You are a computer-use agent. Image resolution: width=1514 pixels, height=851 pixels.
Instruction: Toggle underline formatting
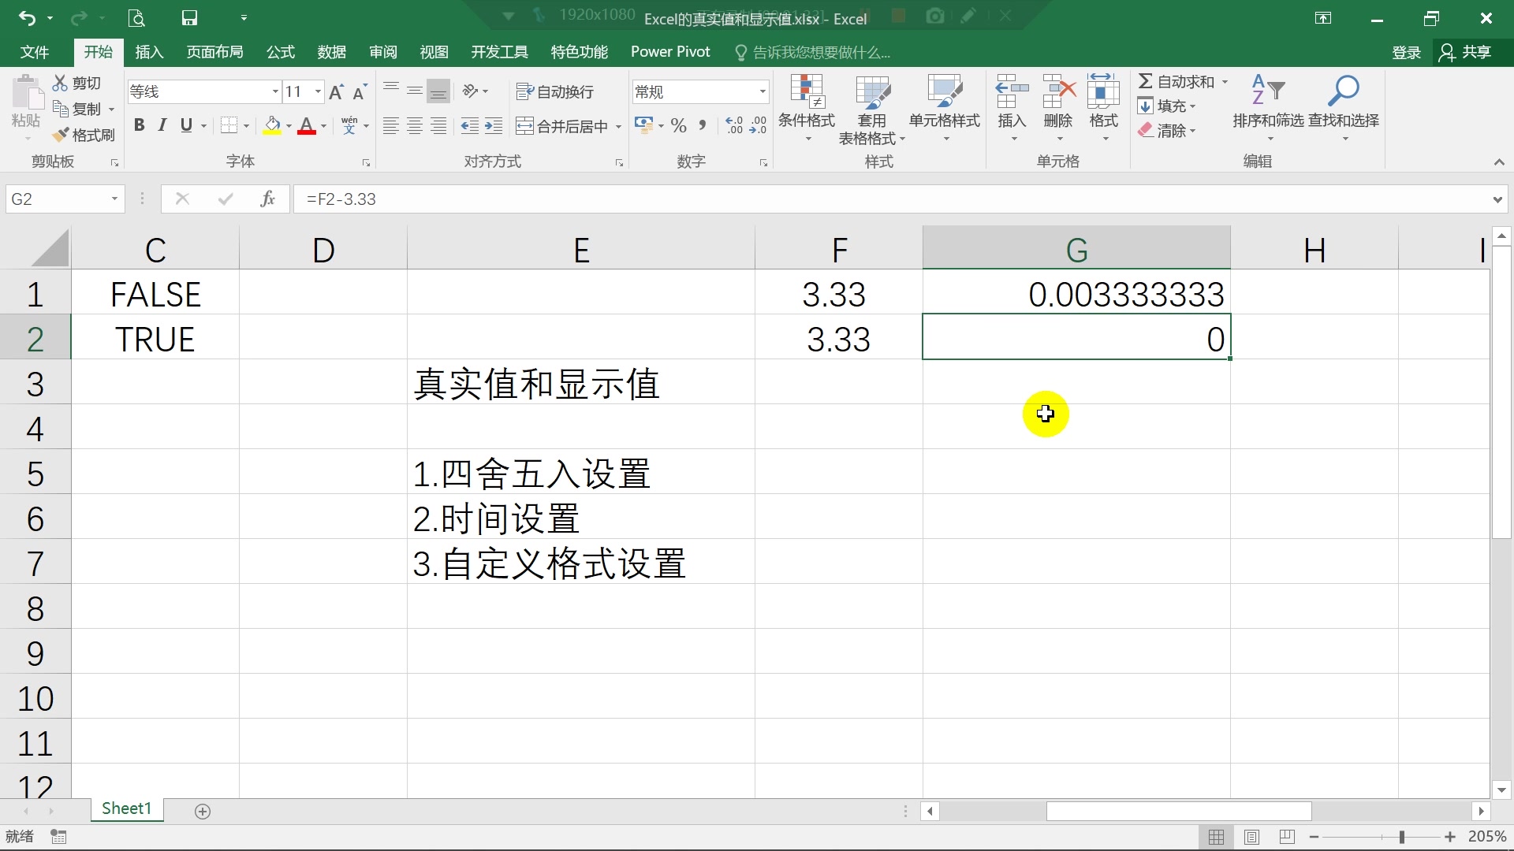click(x=186, y=124)
